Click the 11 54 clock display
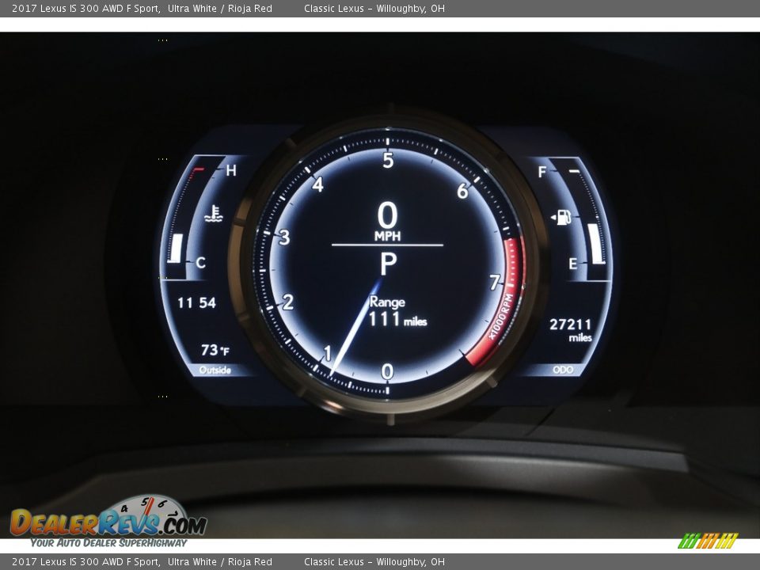This screenshot has height=570, width=760. tap(196, 303)
